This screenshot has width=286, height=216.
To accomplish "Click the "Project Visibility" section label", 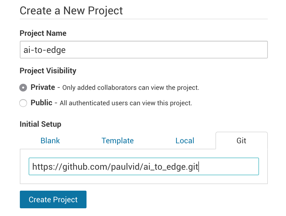I will (48, 71).
